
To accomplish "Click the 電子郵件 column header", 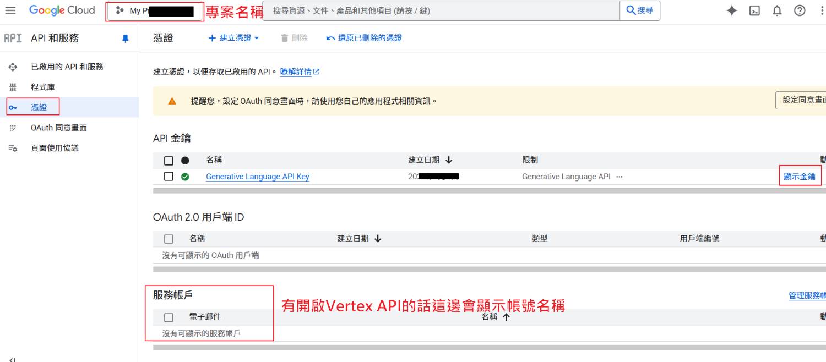I will pos(205,317).
